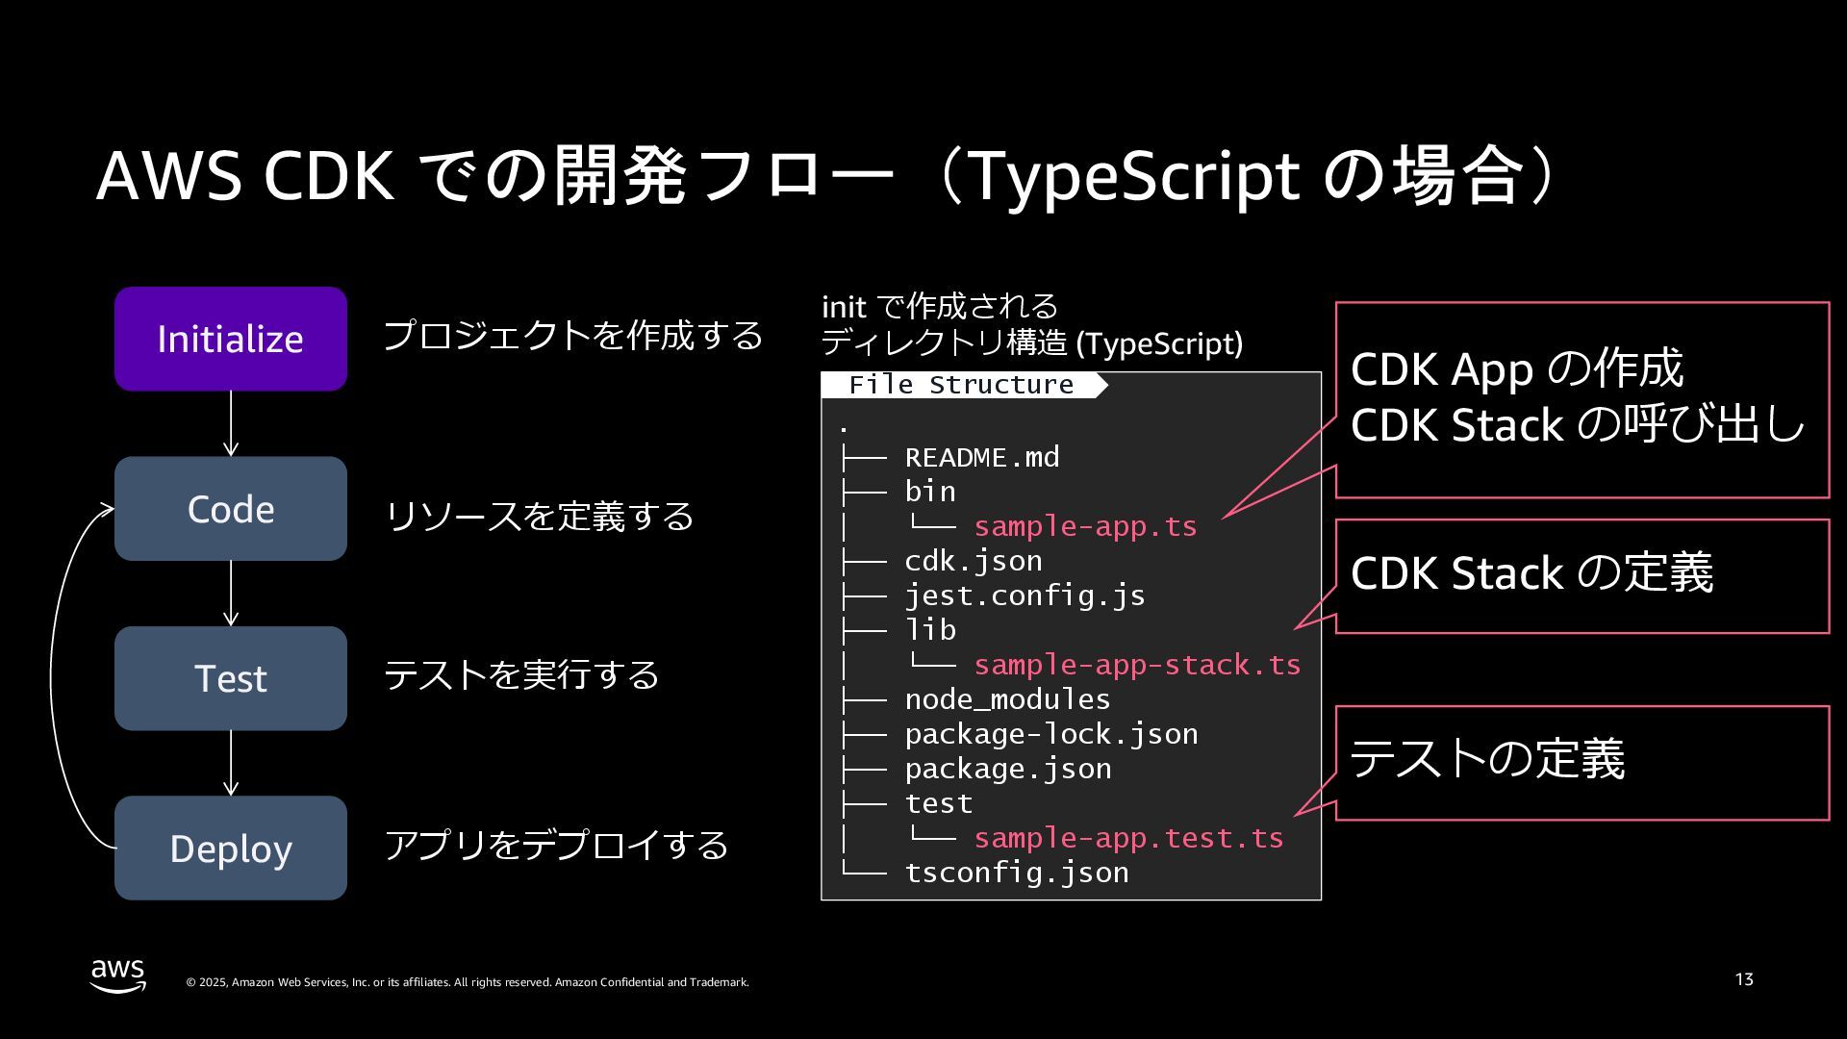Select the cdk.json file entry
The image size is (1847, 1039).
point(974,561)
